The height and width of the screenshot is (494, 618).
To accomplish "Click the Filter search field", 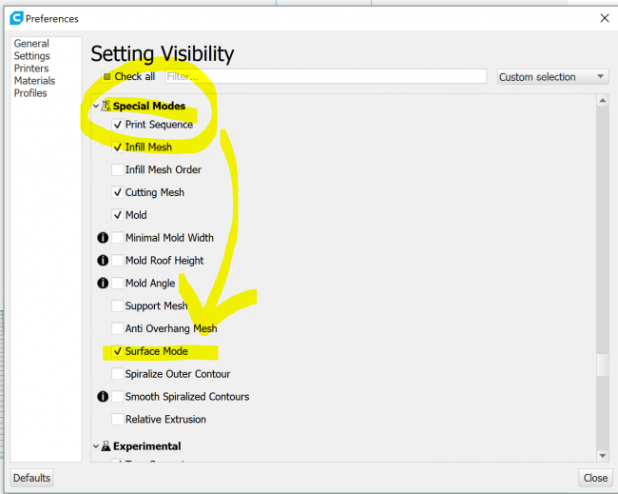I will [325, 77].
